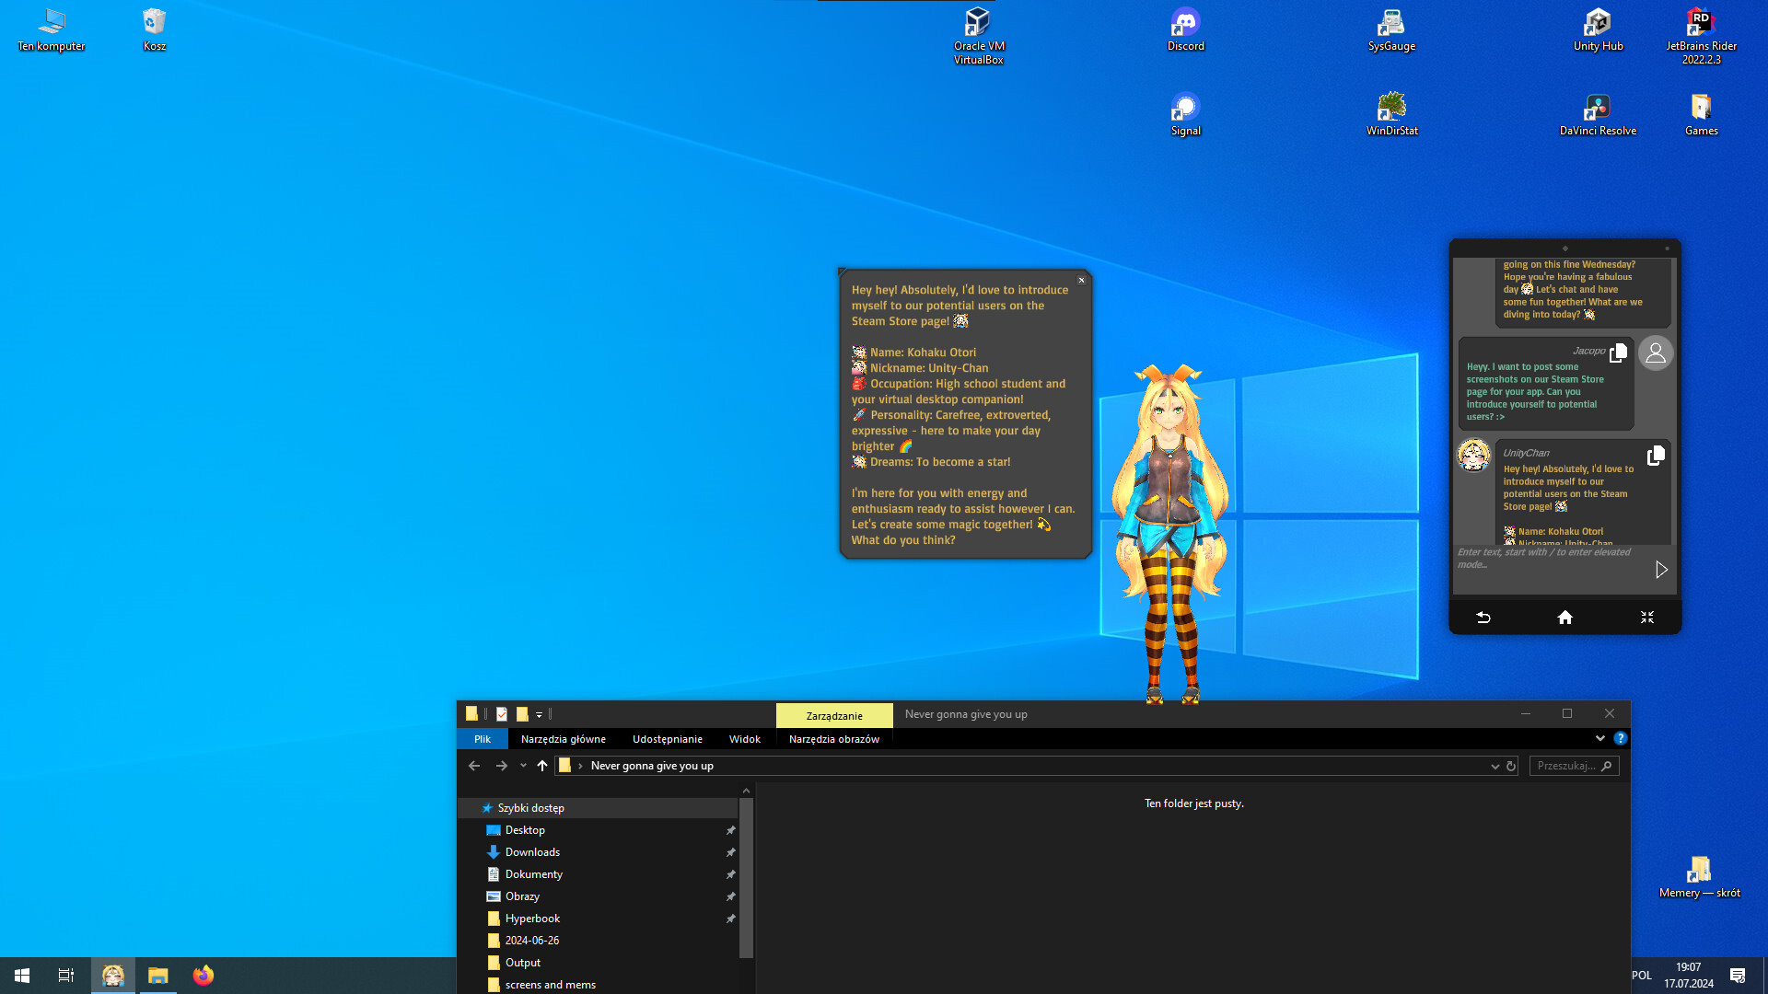Copy UnityChan's introduction message
The width and height of the screenshot is (1768, 994).
[1656, 455]
